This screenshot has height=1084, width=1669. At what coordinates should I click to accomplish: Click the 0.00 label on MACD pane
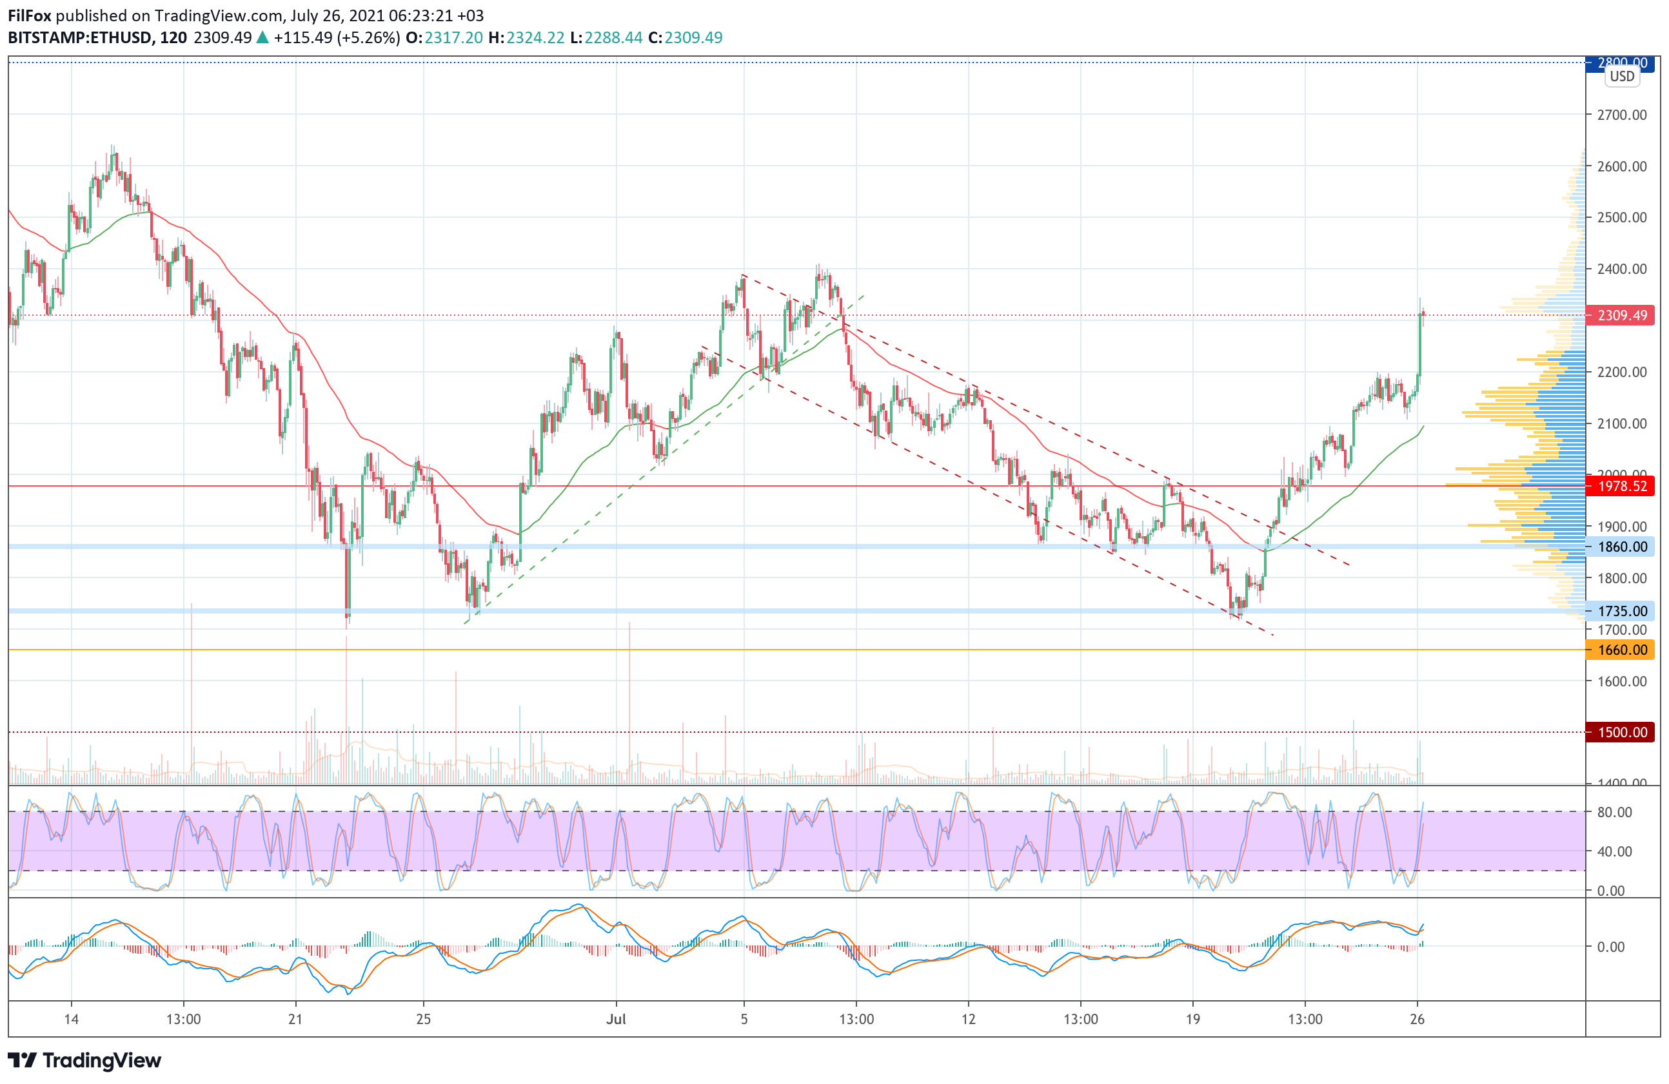[x=1610, y=947]
